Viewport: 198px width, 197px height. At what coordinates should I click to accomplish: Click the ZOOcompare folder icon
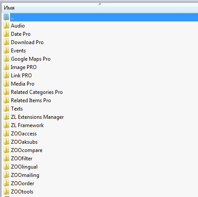[x=6, y=150]
